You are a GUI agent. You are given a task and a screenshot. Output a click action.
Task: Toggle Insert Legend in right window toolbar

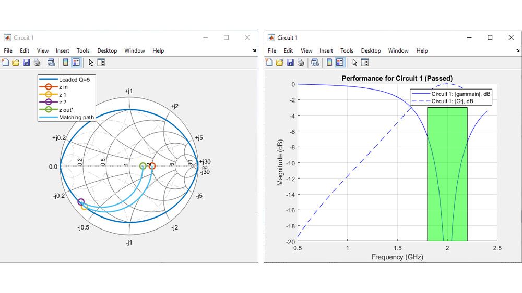coord(340,62)
